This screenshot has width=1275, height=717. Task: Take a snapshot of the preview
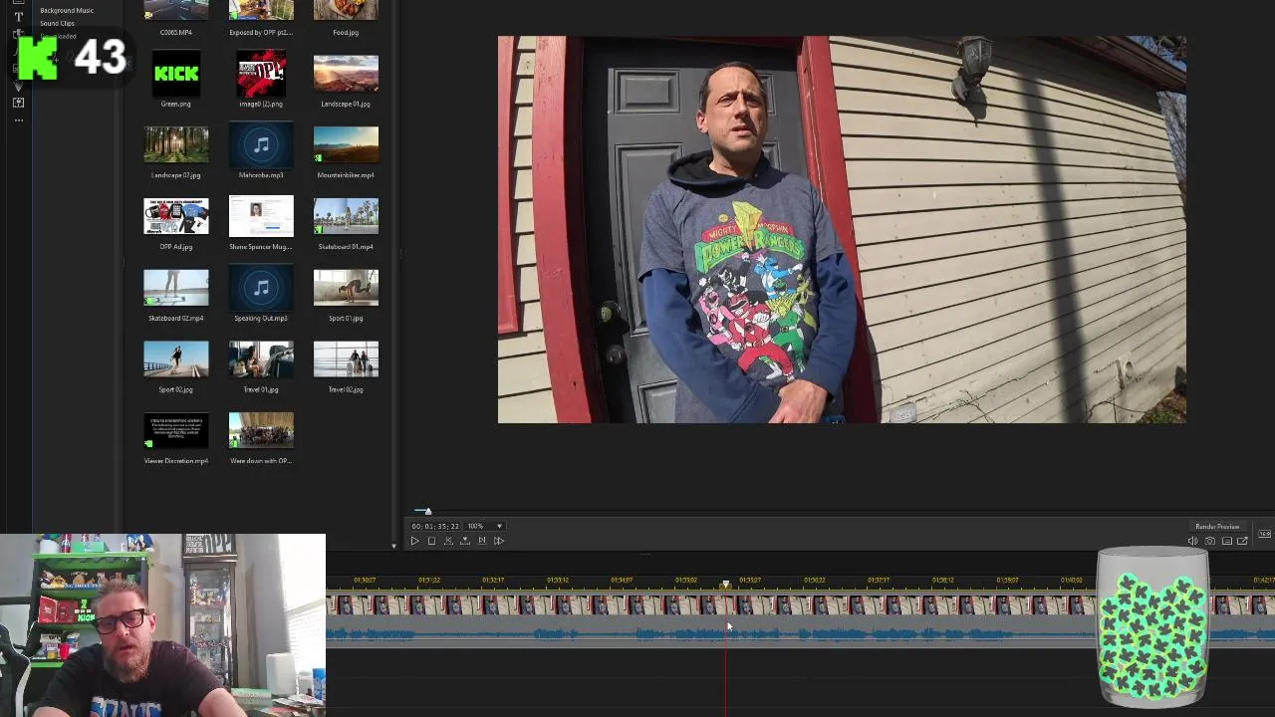point(1209,541)
